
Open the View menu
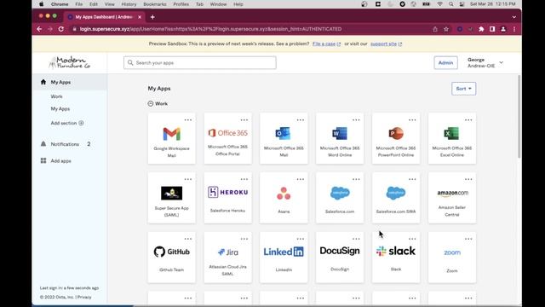coord(110,4)
